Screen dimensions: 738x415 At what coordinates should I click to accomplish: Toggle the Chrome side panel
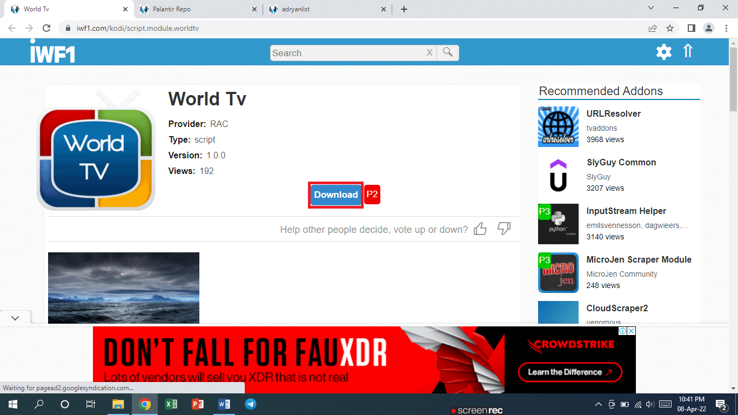click(691, 28)
